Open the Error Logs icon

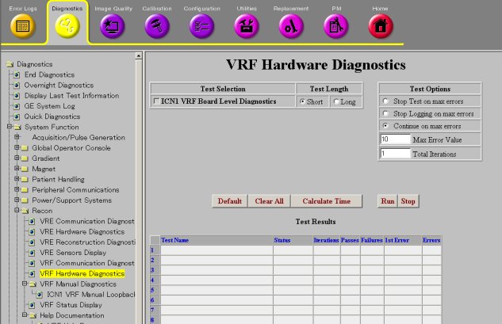click(22, 25)
